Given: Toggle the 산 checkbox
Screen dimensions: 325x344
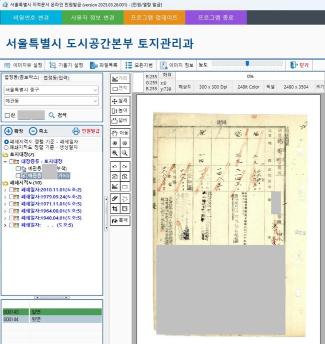Looking at the screenshot, I should pos(7,115).
